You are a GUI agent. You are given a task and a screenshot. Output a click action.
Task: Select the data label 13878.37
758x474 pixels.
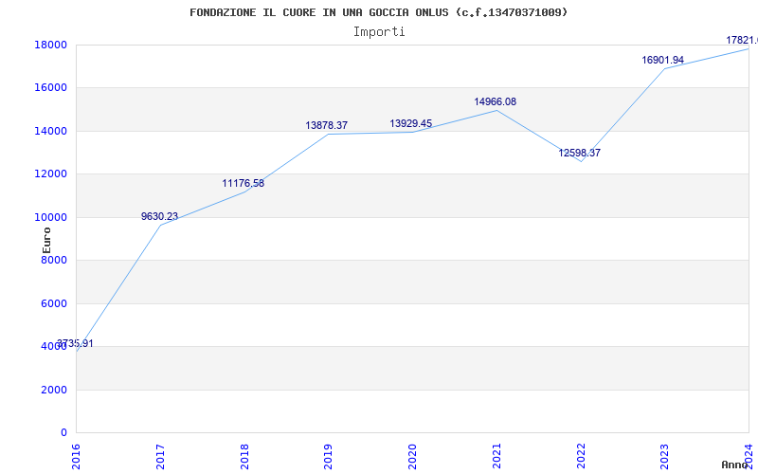(x=326, y=125)
